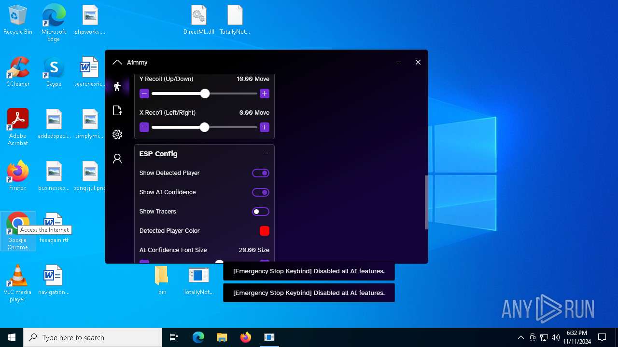Select the DirectML.dll file on desktop

tap(198, 20)
